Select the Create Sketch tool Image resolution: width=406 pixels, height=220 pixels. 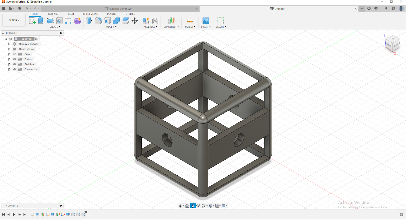click(32, 21)
